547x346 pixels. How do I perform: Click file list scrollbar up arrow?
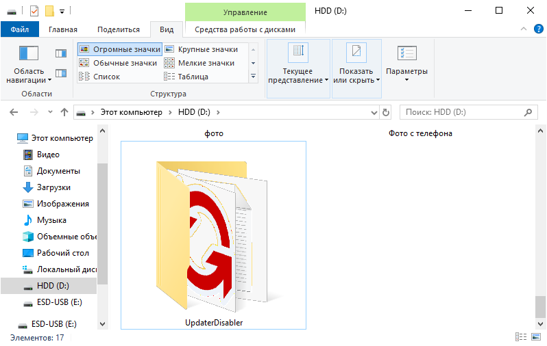(540, 131)
